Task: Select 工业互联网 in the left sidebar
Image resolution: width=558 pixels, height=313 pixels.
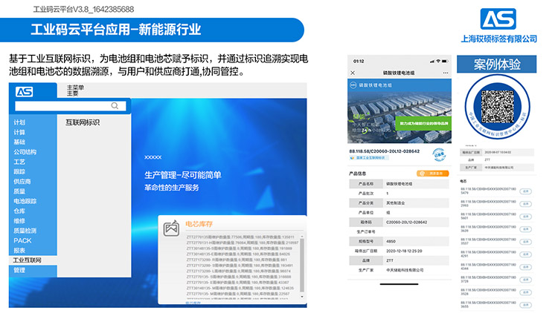Action: tap(27, 260)
